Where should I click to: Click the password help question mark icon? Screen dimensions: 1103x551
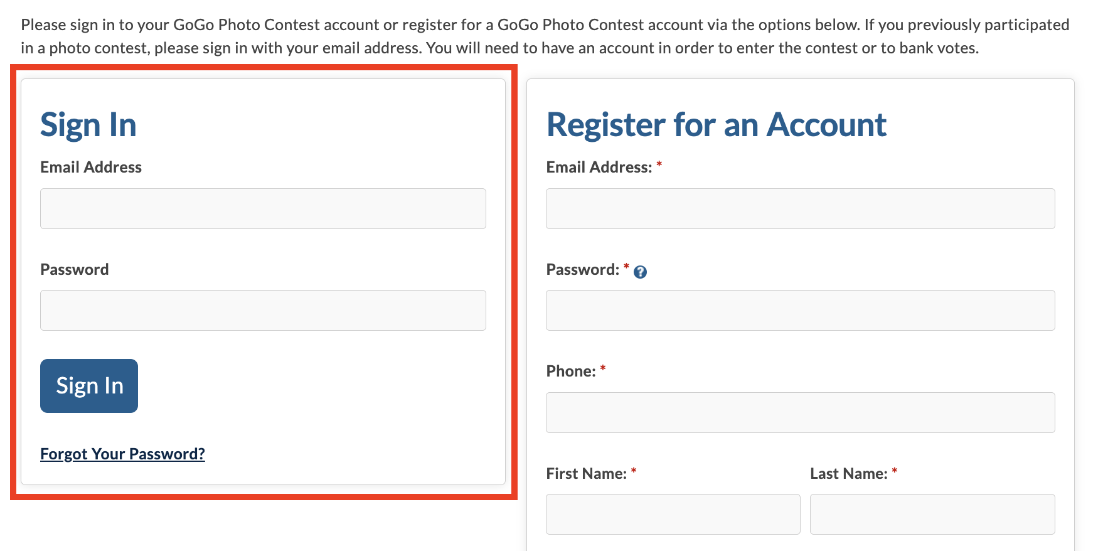[640, 272]
